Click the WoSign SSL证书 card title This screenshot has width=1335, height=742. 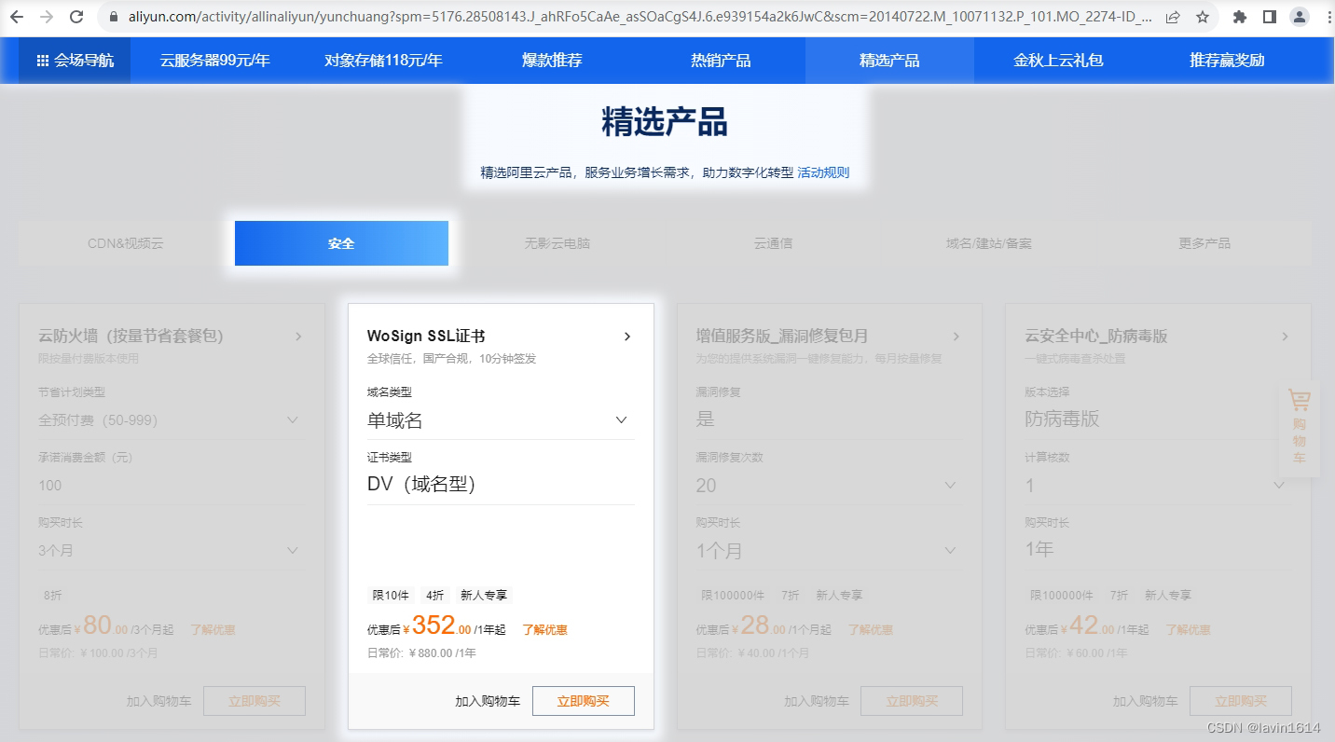pyautogui.click(x=426, y=337)
